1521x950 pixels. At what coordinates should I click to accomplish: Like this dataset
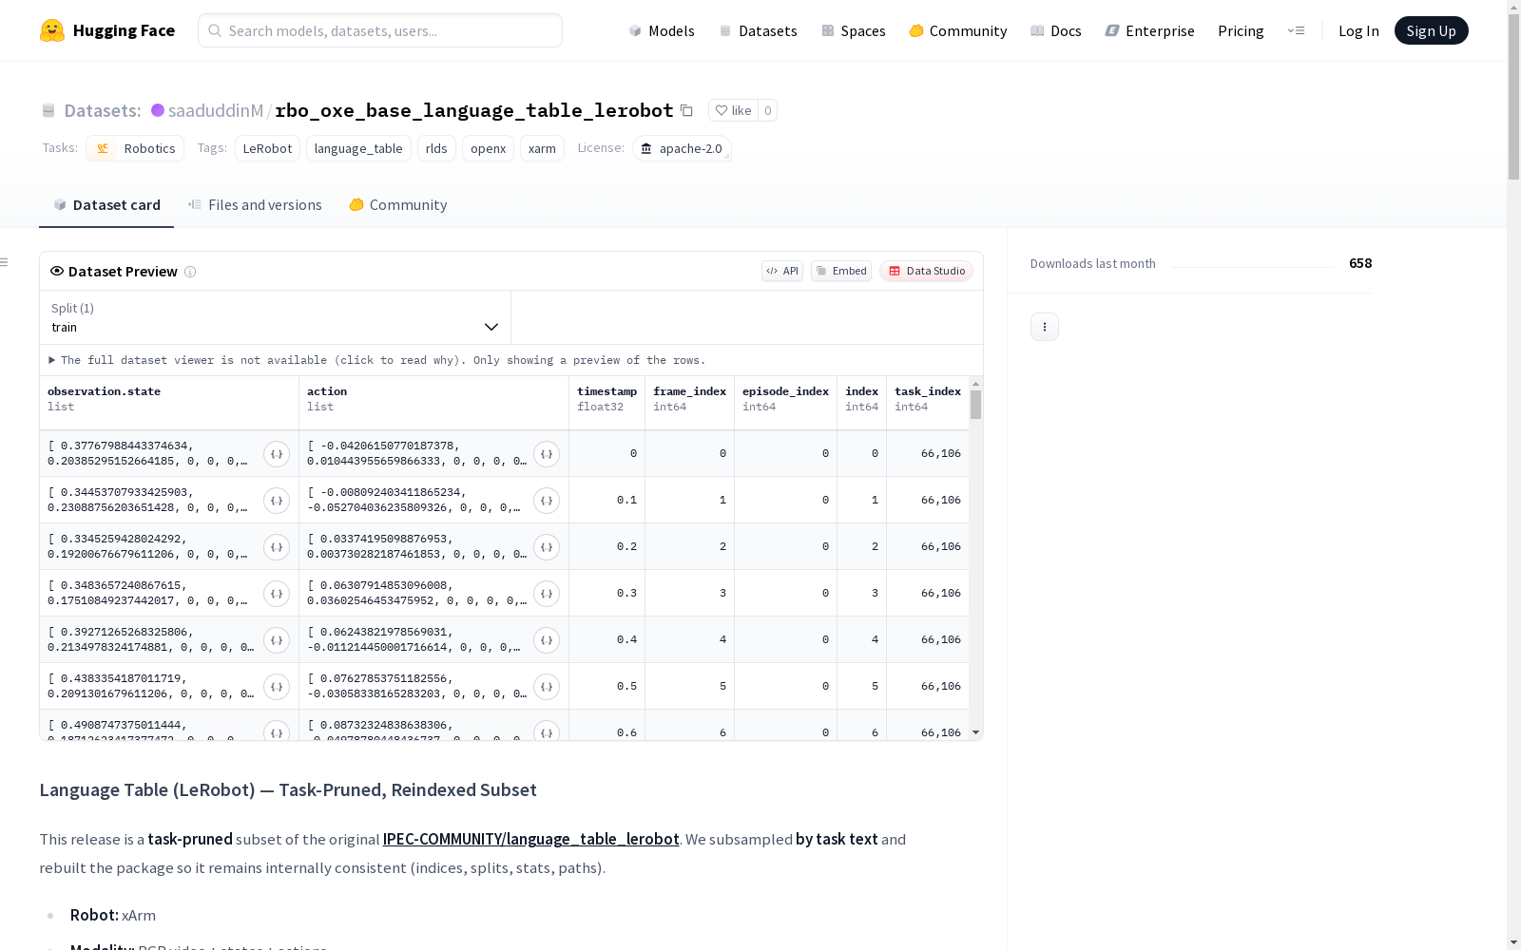pos(733,110)
